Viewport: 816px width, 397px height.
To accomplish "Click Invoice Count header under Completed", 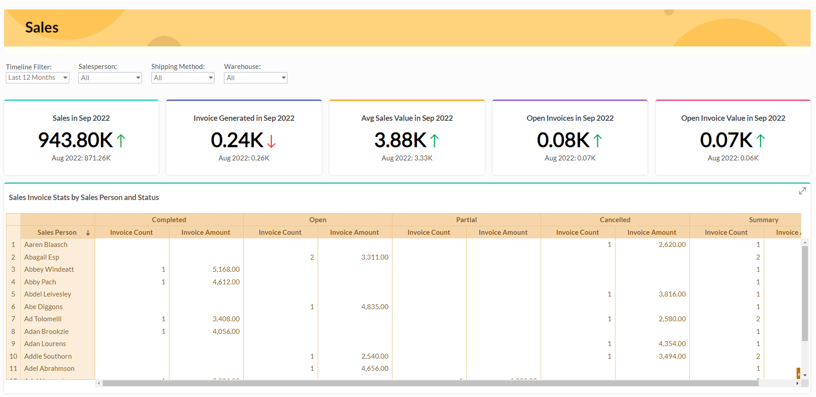I will click(x=132, y=233).
